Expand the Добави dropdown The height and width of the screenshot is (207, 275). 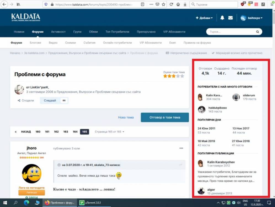[204, 18]
